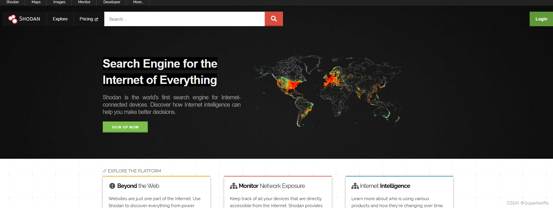Expand the More... menu in top bar

(138, 2)
